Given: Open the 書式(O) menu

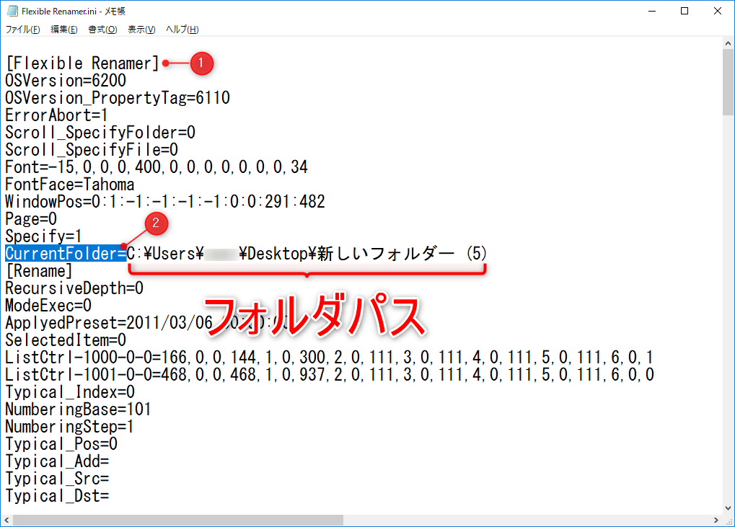Looking at the screenshot, I should pyautogui.click(x=102, y=30).
